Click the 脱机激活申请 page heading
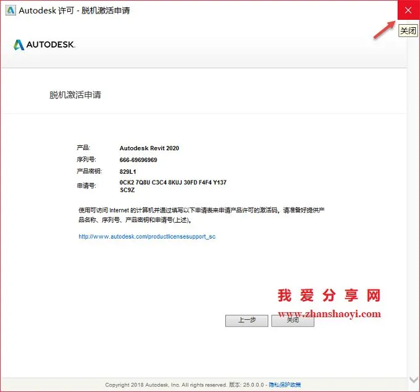The width and height of the screenshot is (420, 392). 75,95
